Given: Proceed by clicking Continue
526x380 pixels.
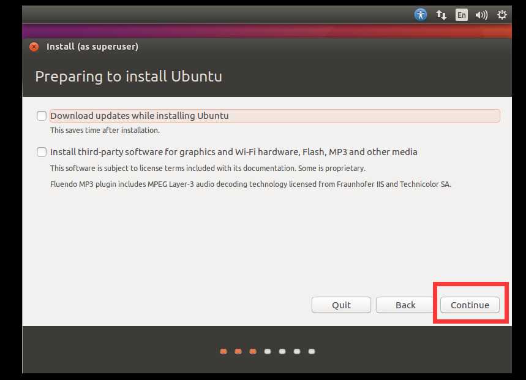Looking at the screenshot, I should (470, 305).
